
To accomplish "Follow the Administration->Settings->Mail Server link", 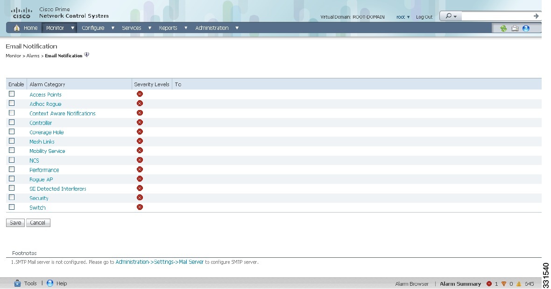I will 160,262.
